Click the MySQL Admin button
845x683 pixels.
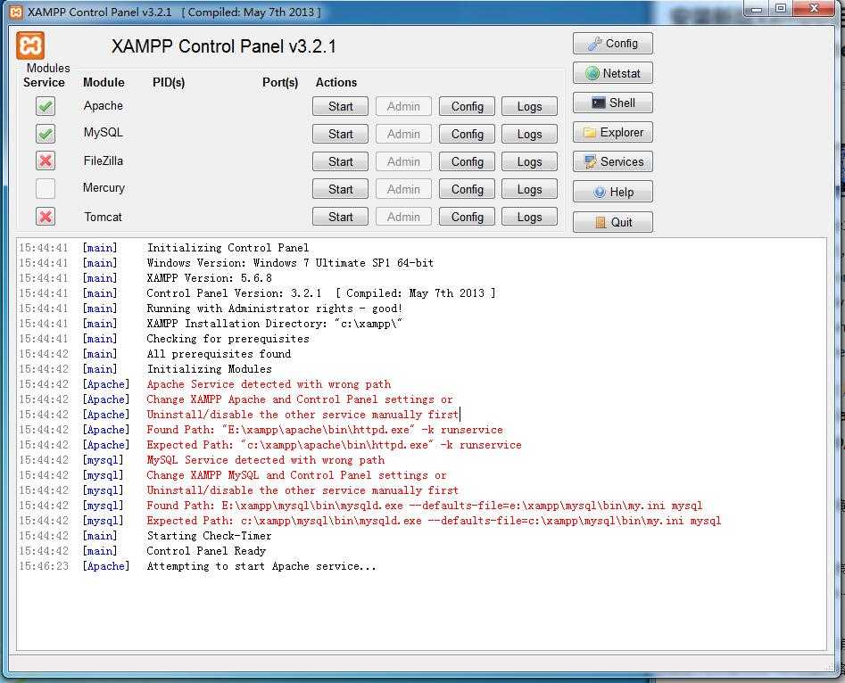click(403, 134)
